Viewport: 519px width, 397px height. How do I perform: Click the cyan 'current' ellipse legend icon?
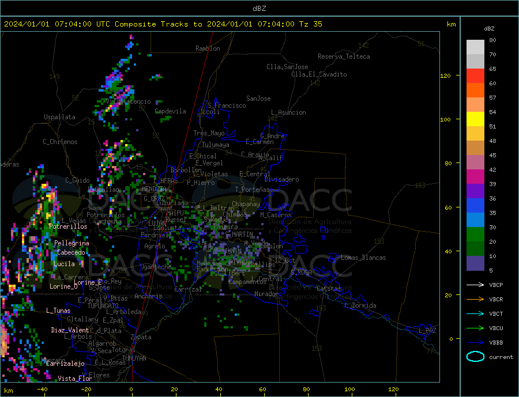[475, 357]
